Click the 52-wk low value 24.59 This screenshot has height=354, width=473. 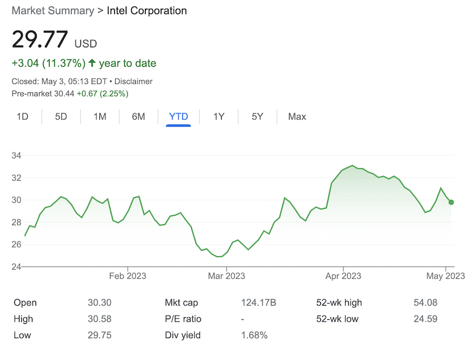point(425,319)
